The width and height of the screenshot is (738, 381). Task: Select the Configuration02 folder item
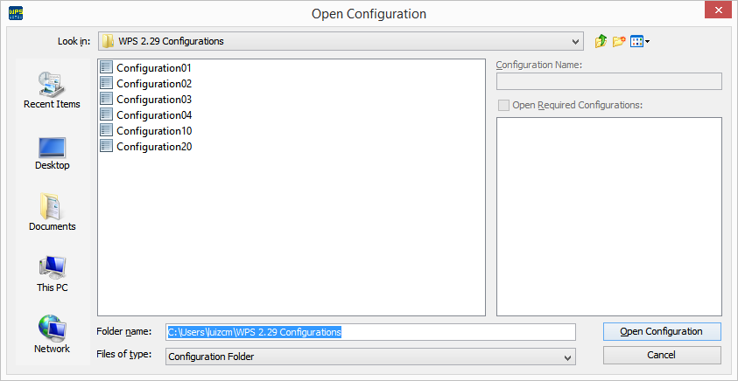153,84
